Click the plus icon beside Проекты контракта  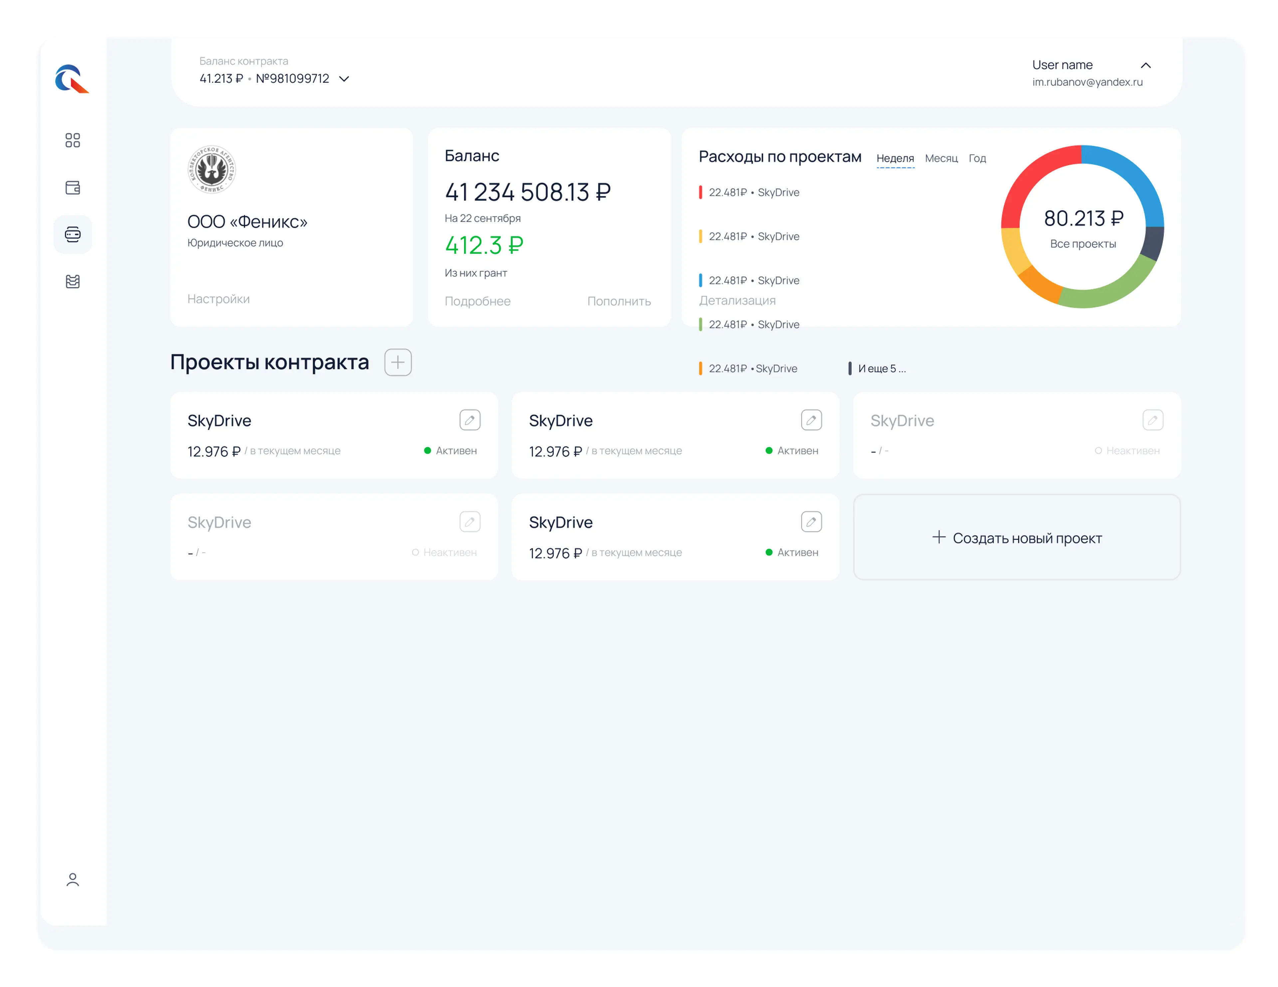(398, 362)
